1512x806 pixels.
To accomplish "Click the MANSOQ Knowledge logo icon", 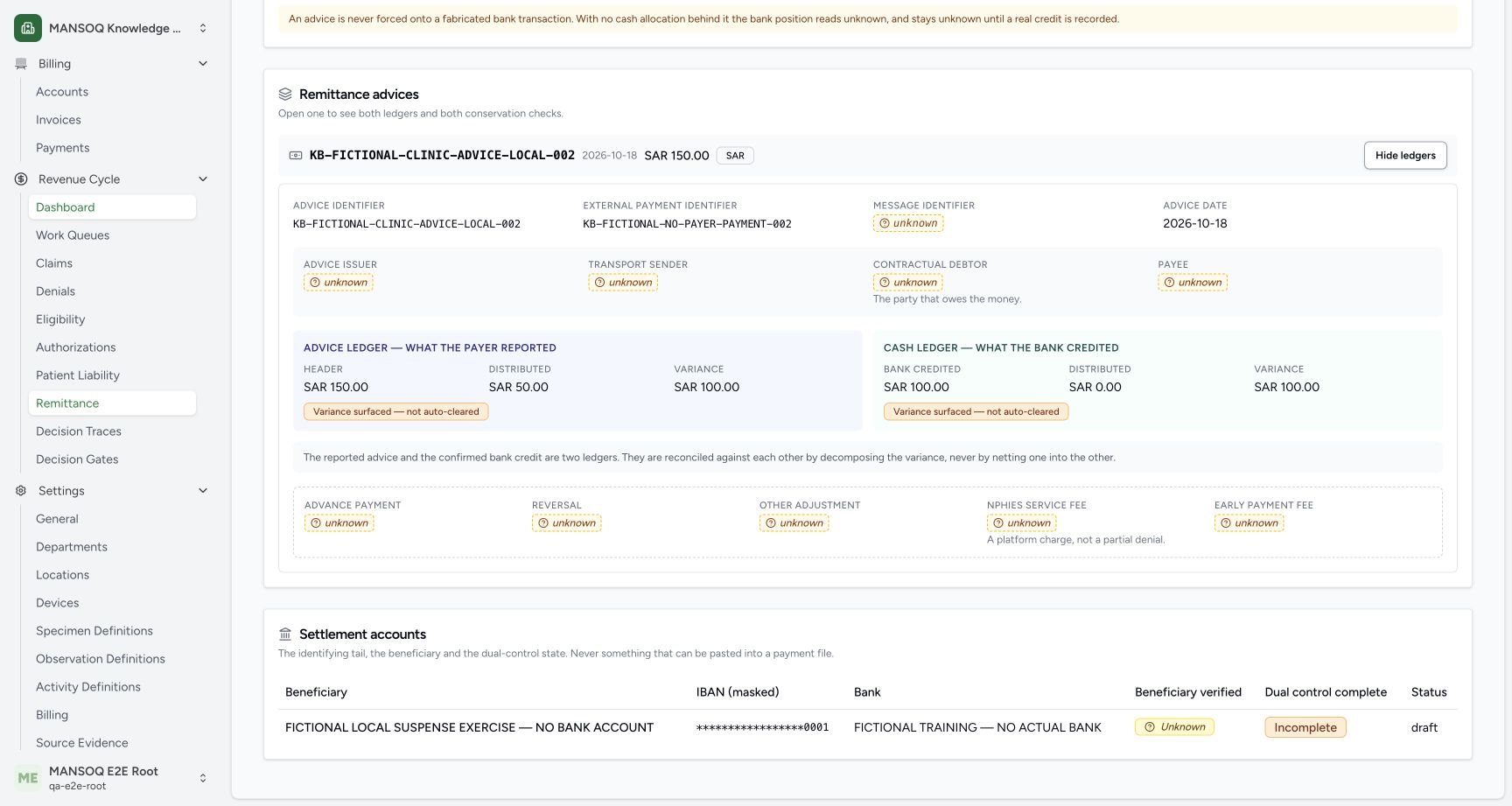I will [28, 28].
